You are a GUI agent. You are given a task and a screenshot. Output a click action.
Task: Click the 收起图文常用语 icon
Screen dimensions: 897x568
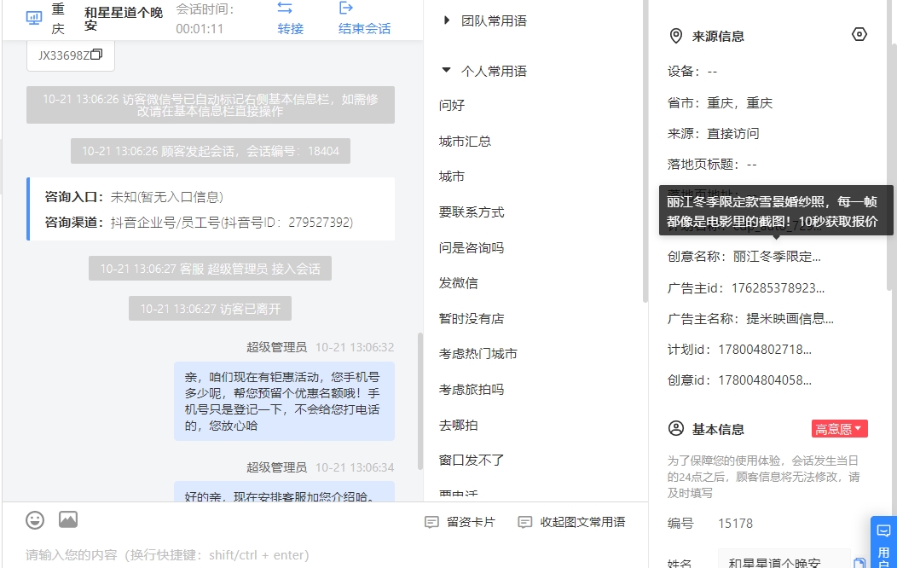[x=524, y=522]
